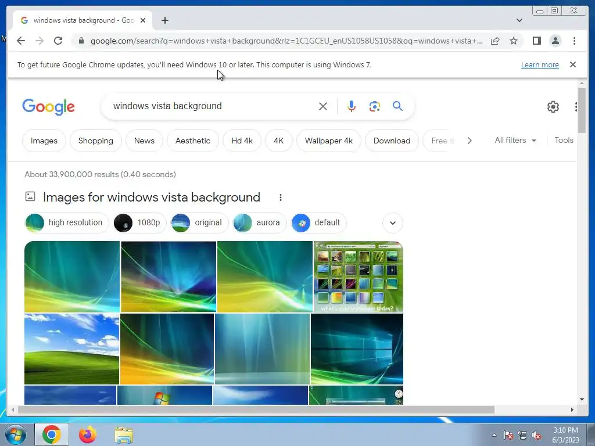Click the muted volume tray icon

point(536,436)
